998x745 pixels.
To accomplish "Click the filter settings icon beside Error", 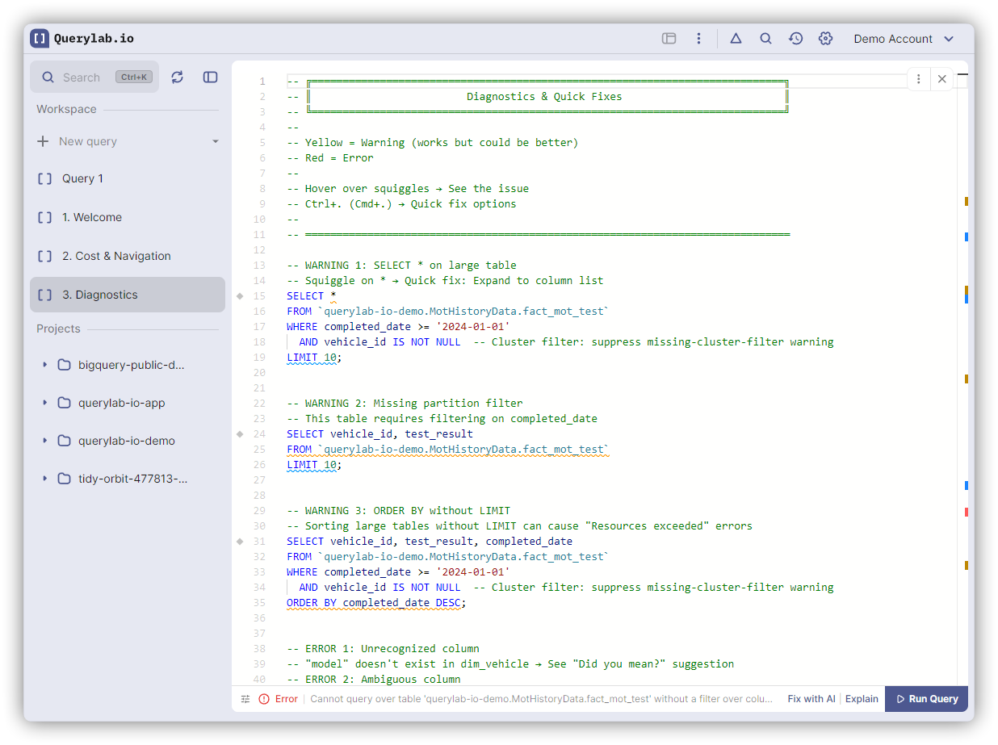I will pyautogui.click(x=245, y=699).
